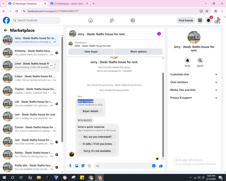Click the voice clip microphone icon
The width and height of the screenshot is (226, 181).
pos(70,166)
